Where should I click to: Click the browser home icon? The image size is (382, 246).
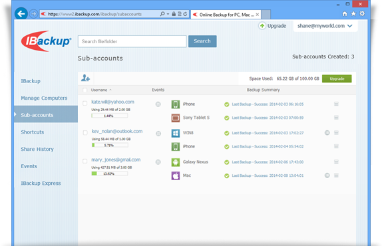point(345,14)
